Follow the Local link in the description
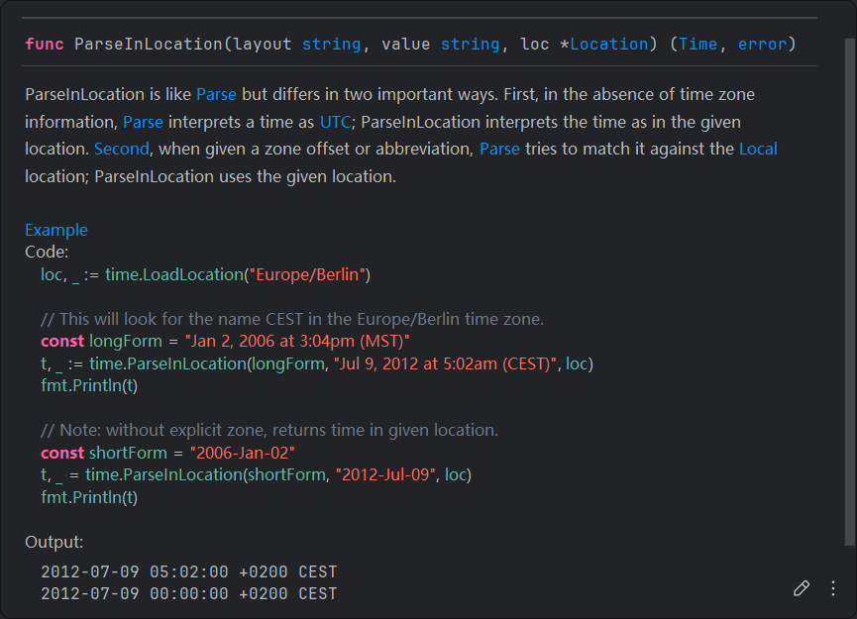The width and height of the screenshot is (857, 619). click(758, 149)
